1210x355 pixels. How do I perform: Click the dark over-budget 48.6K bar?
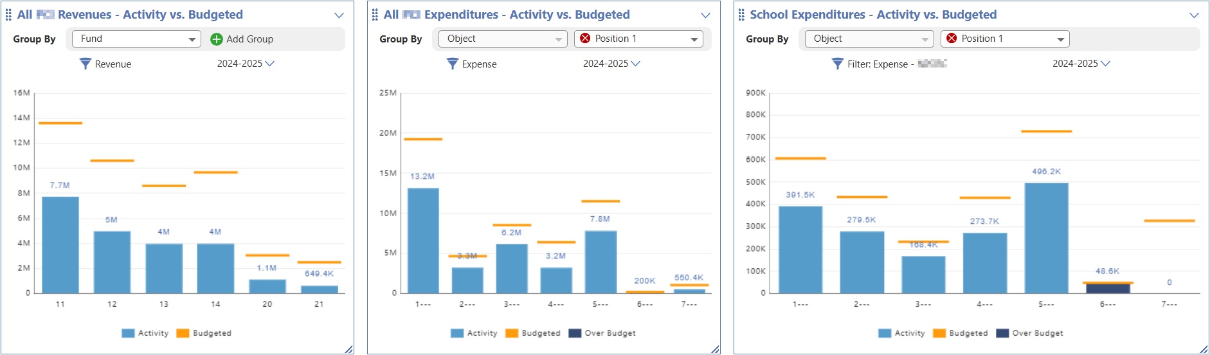pos(1108,288)
